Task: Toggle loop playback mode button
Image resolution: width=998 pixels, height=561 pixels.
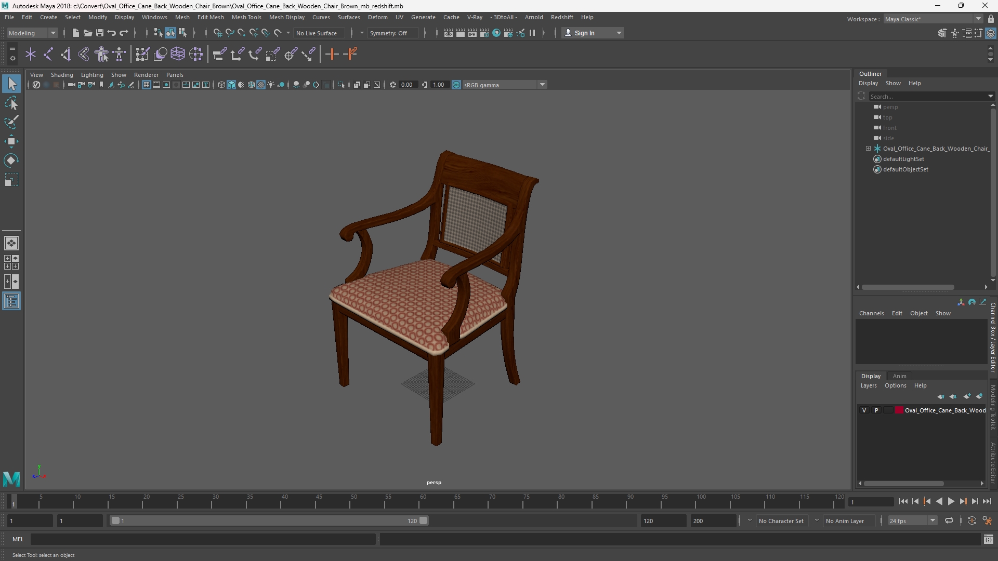Action: [949, 520]
